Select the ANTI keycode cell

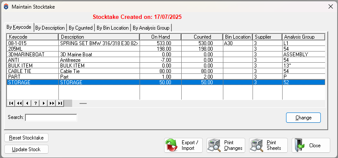(x=33, y=60)
